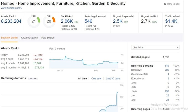Expand the www.homoq.com URL dropdown arrow
This screenshot has width=188, height=112.
pos(22,8)
